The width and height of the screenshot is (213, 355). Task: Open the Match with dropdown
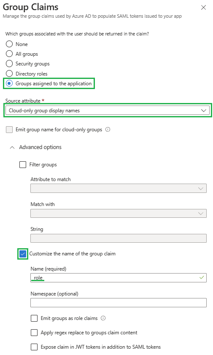click(x=119, y=213)
